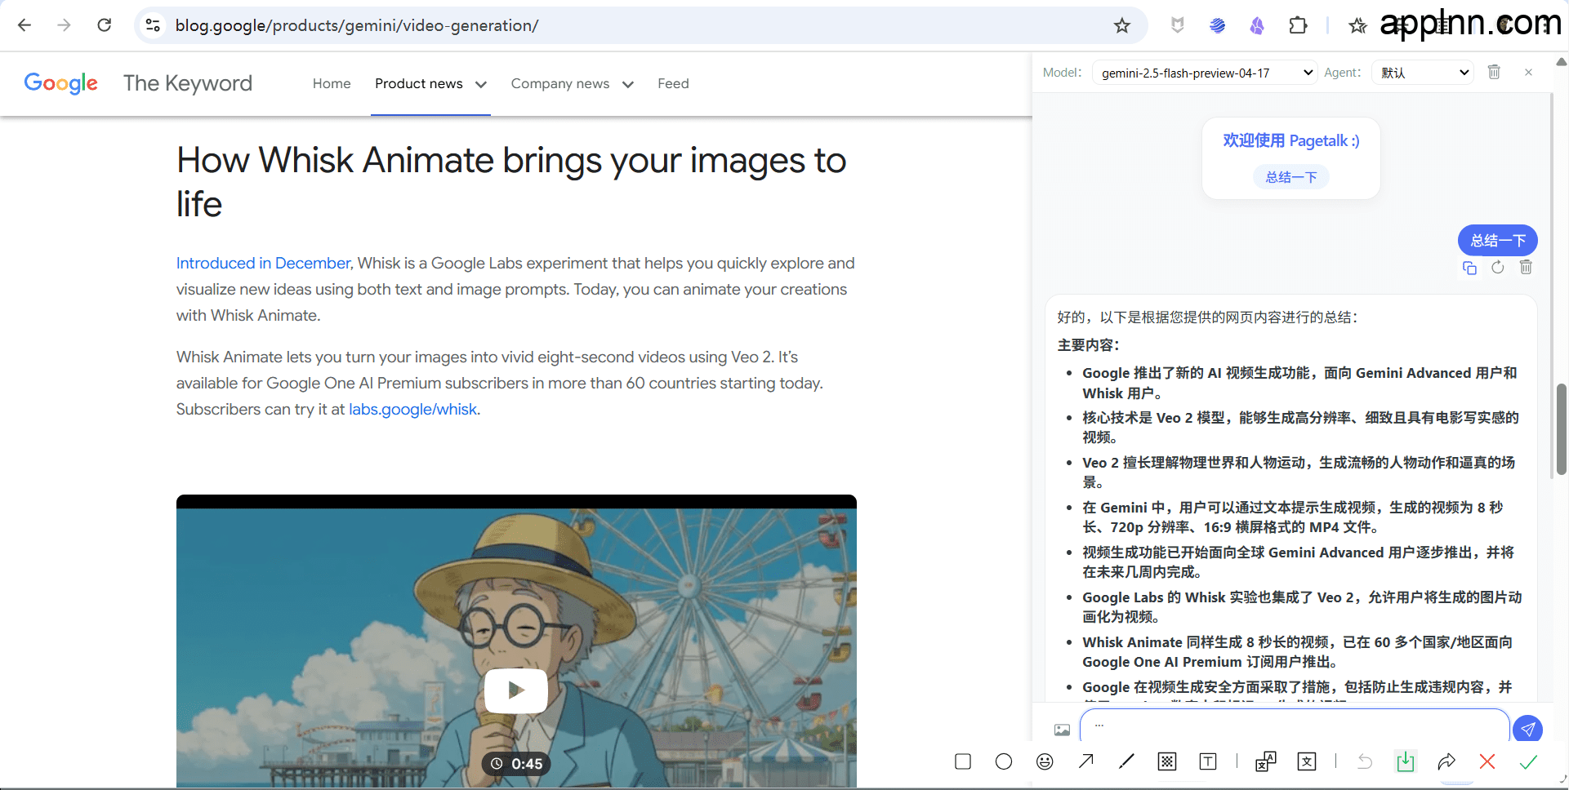Open the purple flame extension icon
The image size is (1569, 790).
[1257, 25]
